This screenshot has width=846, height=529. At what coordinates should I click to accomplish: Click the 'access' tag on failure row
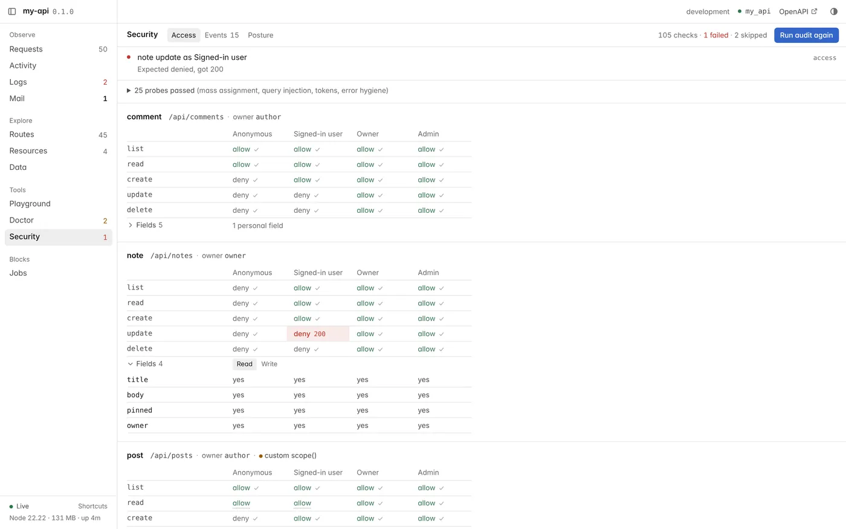[x=825, y=58]
